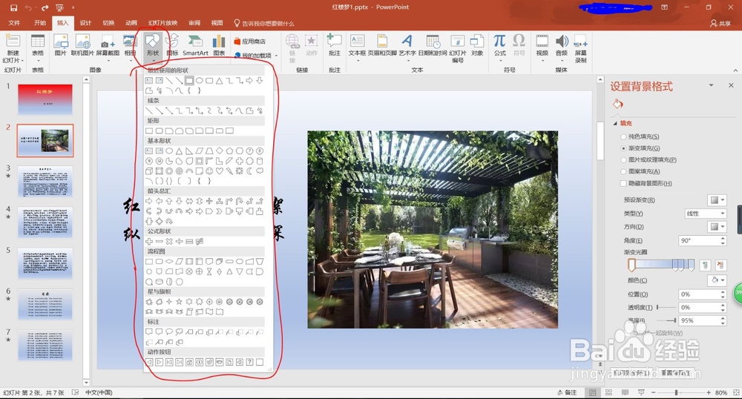Switch to the 动画 animations tab
742x399 pixels.
tap(131, 23)
